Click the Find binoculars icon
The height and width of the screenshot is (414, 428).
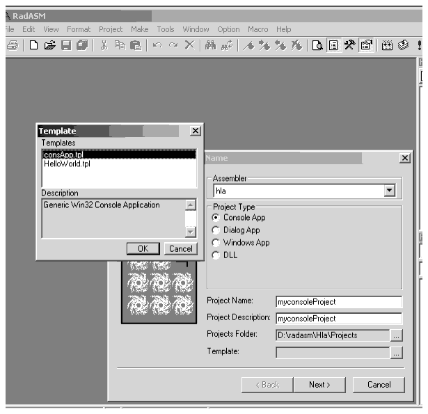210,45
